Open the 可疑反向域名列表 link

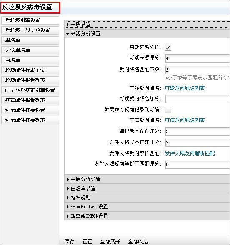tap(185, 88)
